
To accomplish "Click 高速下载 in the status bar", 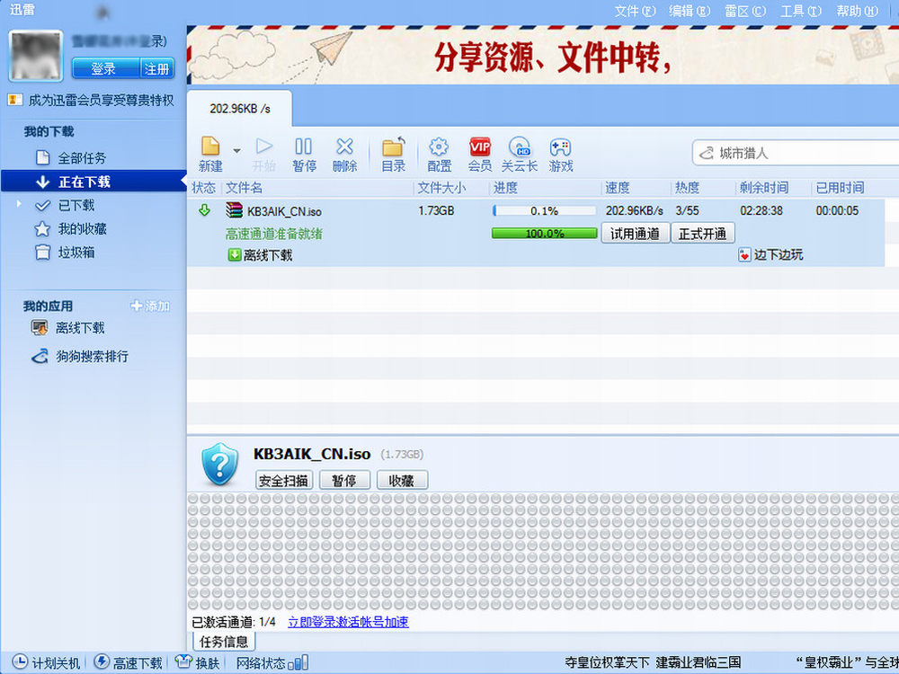I will coord(129,662).
